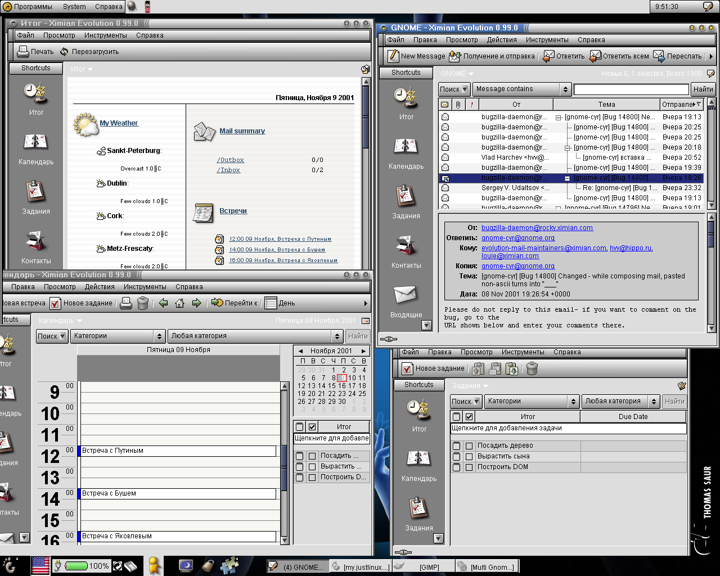Open the Итог folder dropdown in summary window
720x576 pixels.
click(x=82, y=69)
